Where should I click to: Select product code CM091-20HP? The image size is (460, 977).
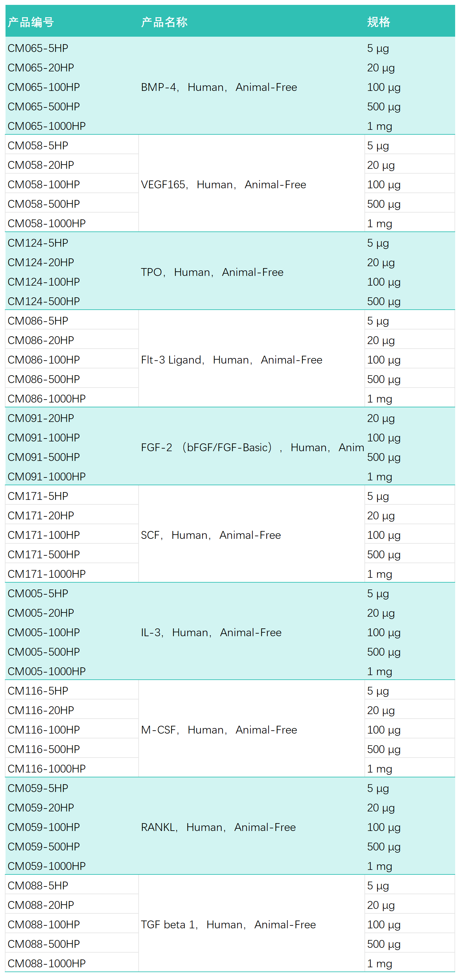pyautogui.click(x=40, y=418)
